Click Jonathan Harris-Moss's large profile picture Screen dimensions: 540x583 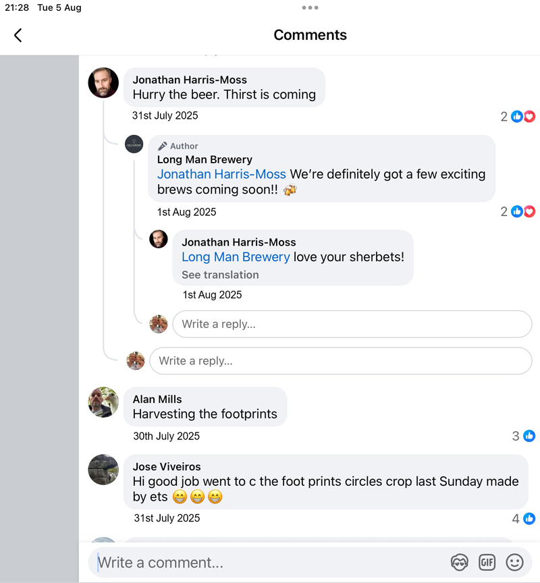[103, 82]
